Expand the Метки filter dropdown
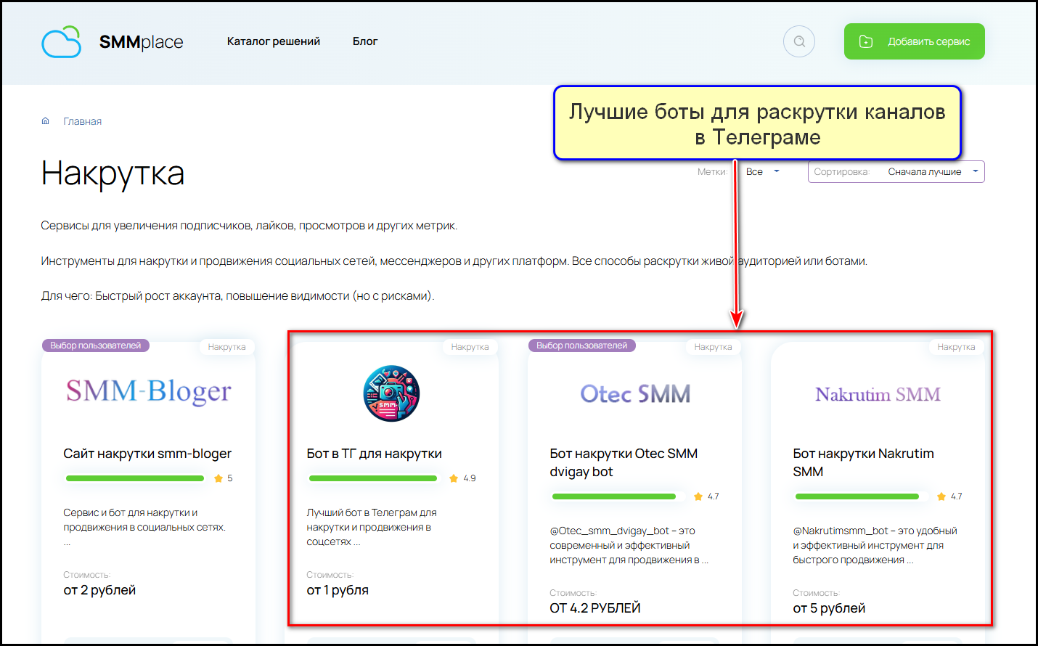This screenshot has height=646, width=1038. coord(762,172)
